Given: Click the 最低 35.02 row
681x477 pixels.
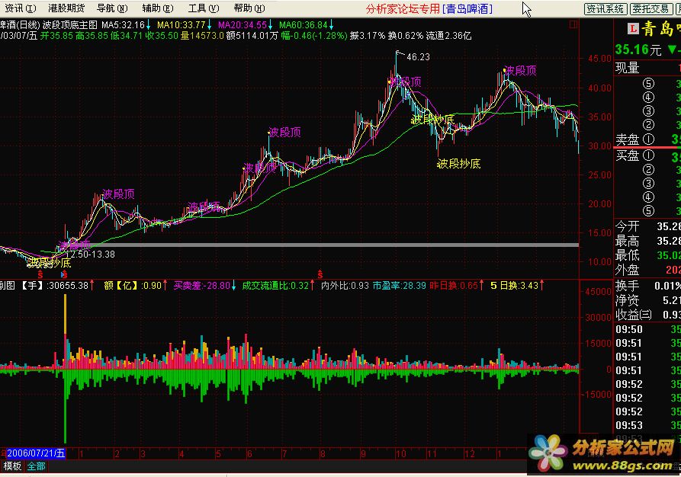Looking at the screenshot, I should click(647, 255).
